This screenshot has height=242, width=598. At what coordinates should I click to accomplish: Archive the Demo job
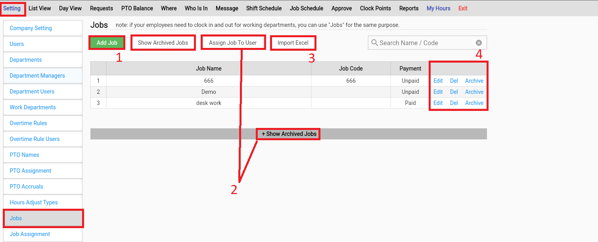474,92
